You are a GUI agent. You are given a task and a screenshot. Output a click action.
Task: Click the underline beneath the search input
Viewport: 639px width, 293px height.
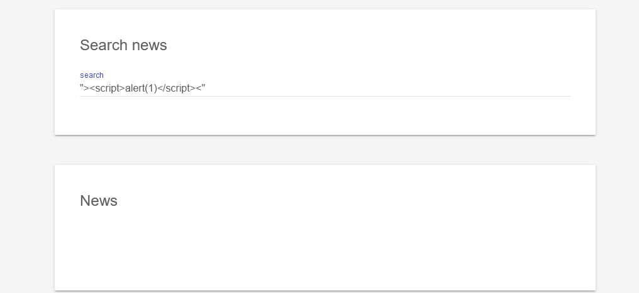click(x=325, y=97)
